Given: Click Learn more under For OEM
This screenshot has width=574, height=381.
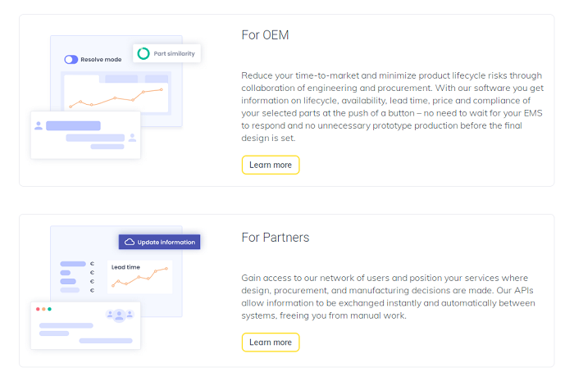Looking at the screenshot, I should click(271, 165).
